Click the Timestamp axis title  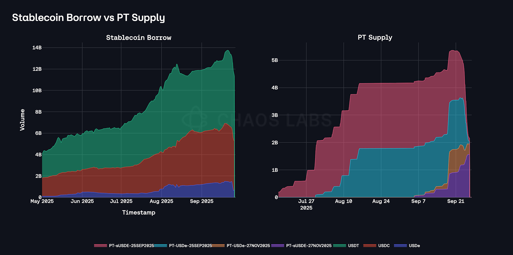tap(139, 213)
